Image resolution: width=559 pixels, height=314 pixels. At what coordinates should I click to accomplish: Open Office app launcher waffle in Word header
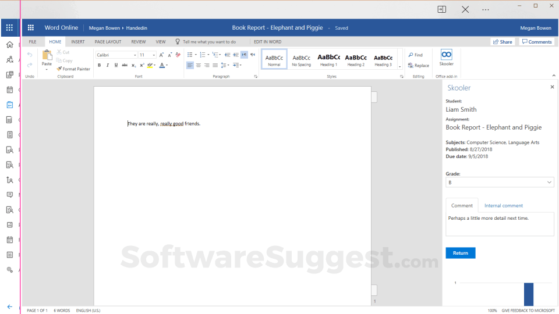(31, 27)
